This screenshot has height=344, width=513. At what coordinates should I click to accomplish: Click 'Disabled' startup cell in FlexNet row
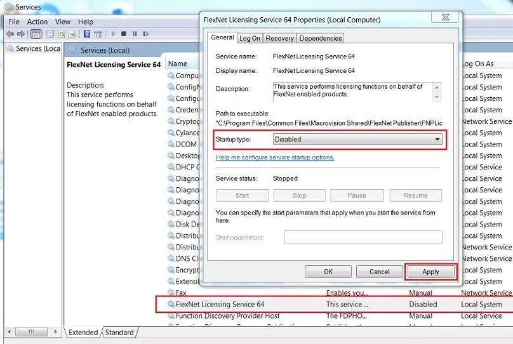tap(423, 304)
